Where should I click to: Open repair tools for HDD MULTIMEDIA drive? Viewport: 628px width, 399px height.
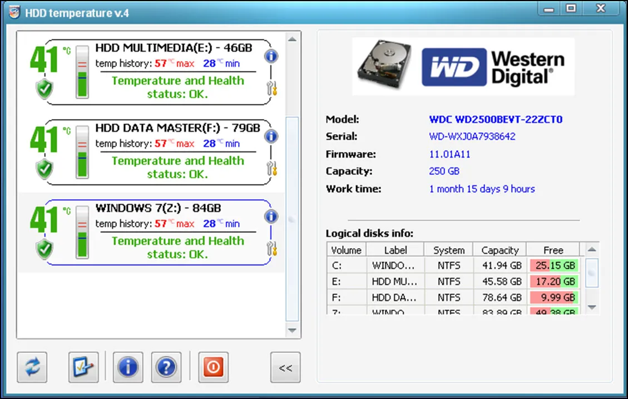click(271, 87)
